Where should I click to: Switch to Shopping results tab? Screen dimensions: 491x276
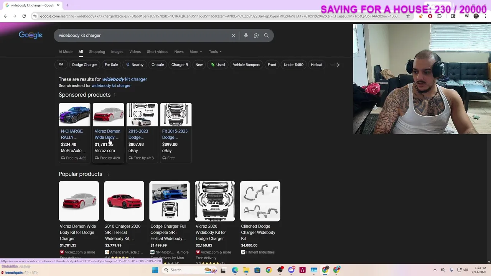click(97, 52)
